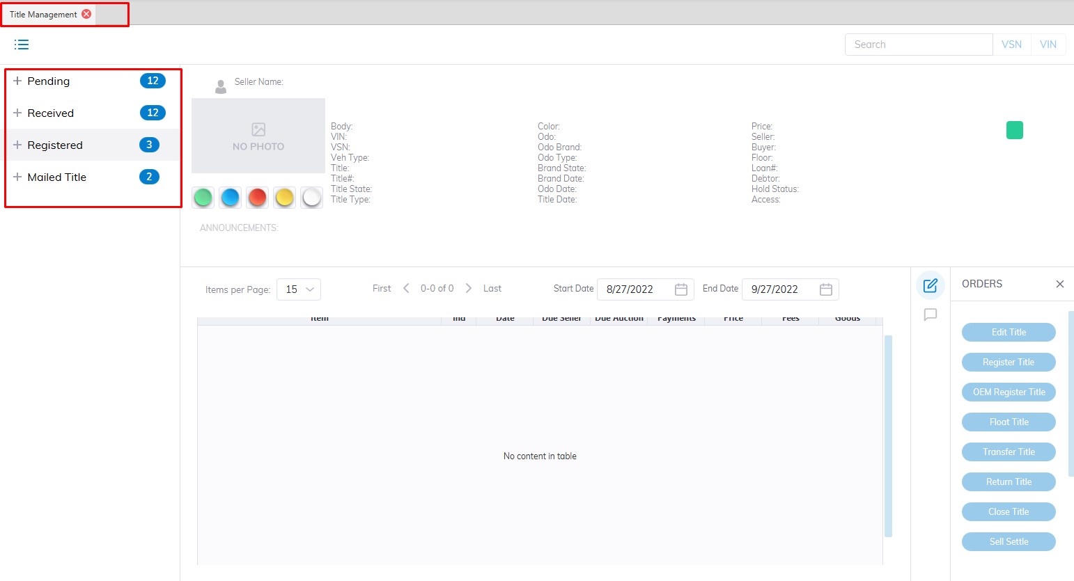This screenshot has height=581, width=1074.
Task: Go to previous page arrow
Action: point(406,288)
